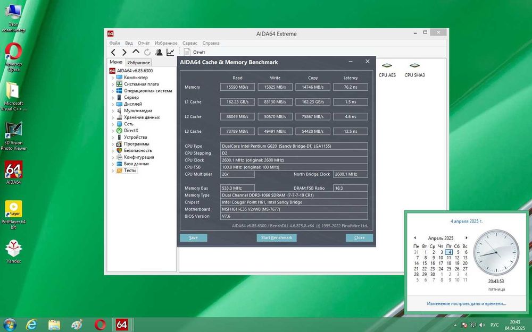Click the L3 Cache Copy value 54420 MB/s

pos(313,131)
